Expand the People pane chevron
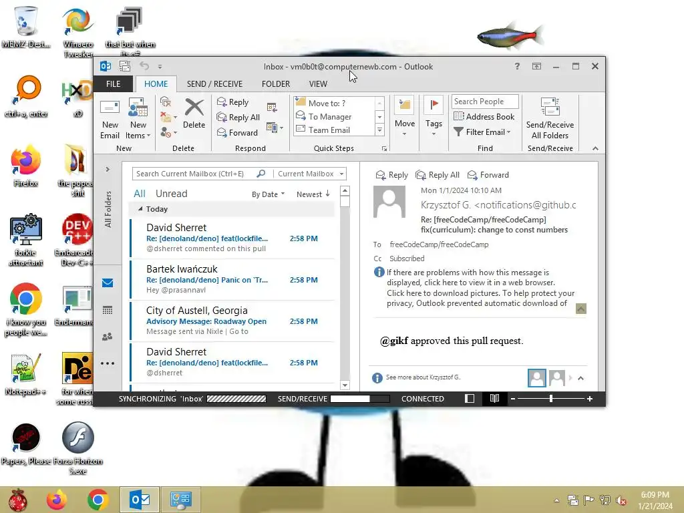The image size is (684, 513). click(x=580, y=378)
